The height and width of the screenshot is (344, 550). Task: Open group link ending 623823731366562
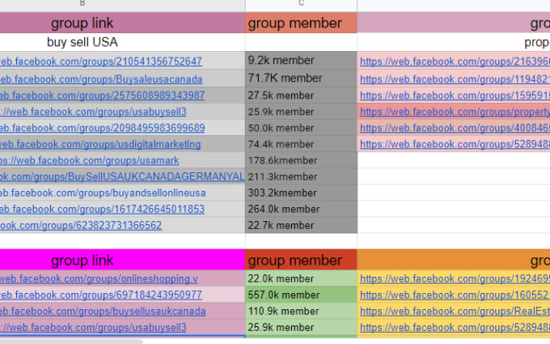coord(81,225)
